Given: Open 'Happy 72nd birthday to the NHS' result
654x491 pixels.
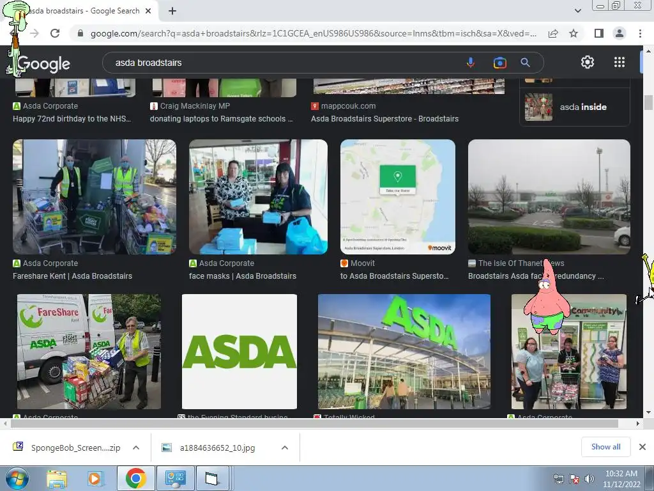Looking at the screenshot, I should click(72, 119).
